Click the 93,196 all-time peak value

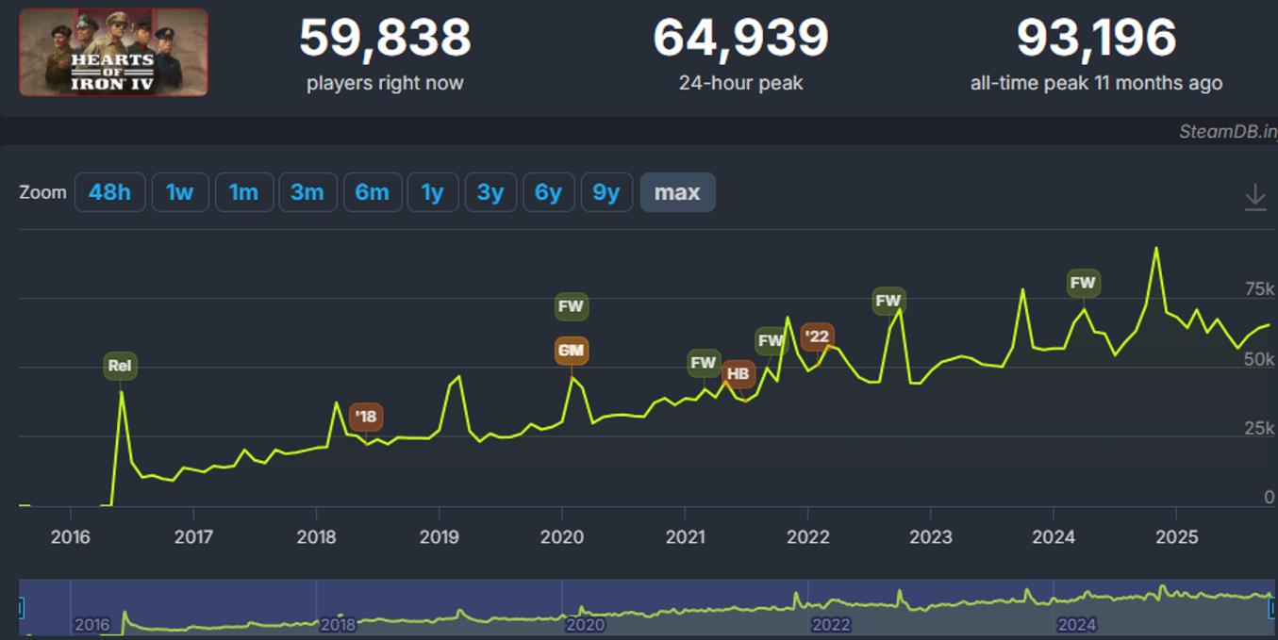(x=1097, y=38)
